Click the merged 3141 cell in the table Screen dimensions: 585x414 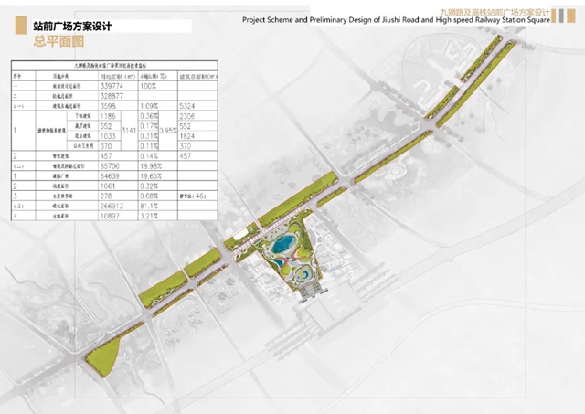click(x=129, y=131)
